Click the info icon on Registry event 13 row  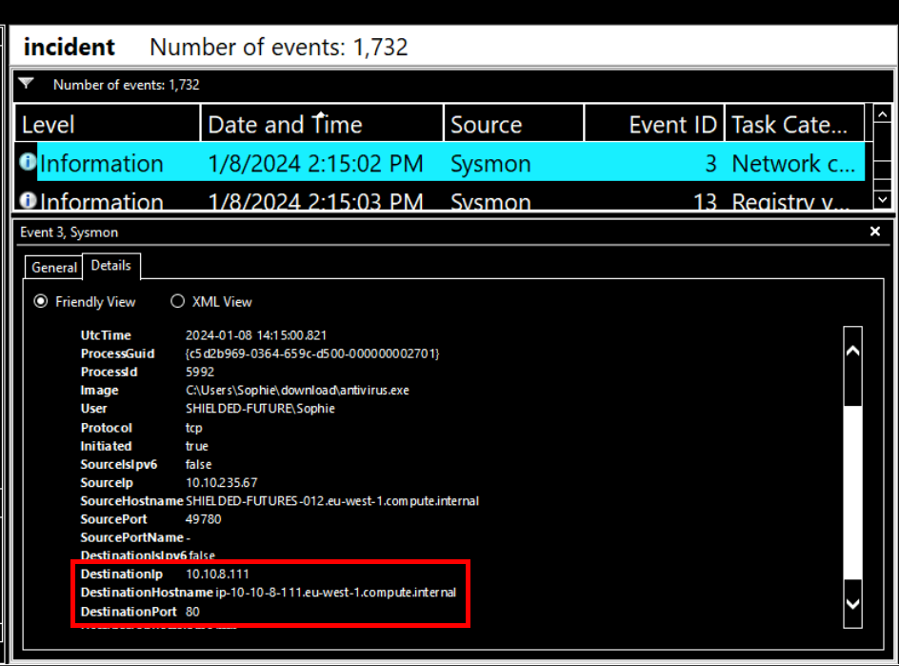27,201
